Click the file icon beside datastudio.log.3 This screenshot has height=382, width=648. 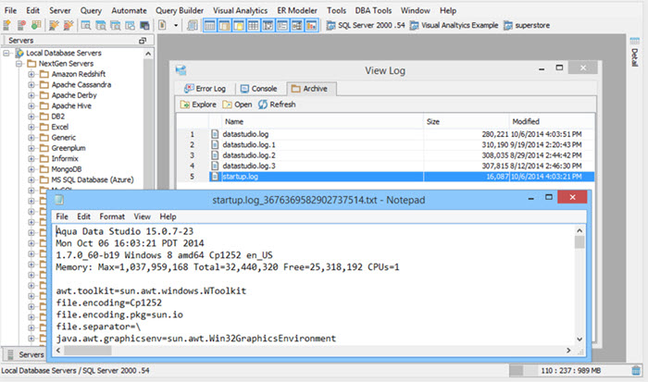coord(215,166)
